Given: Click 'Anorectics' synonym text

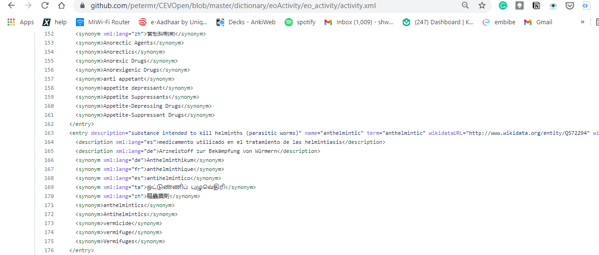Looking at the screenshot, I should coord(119,52).
